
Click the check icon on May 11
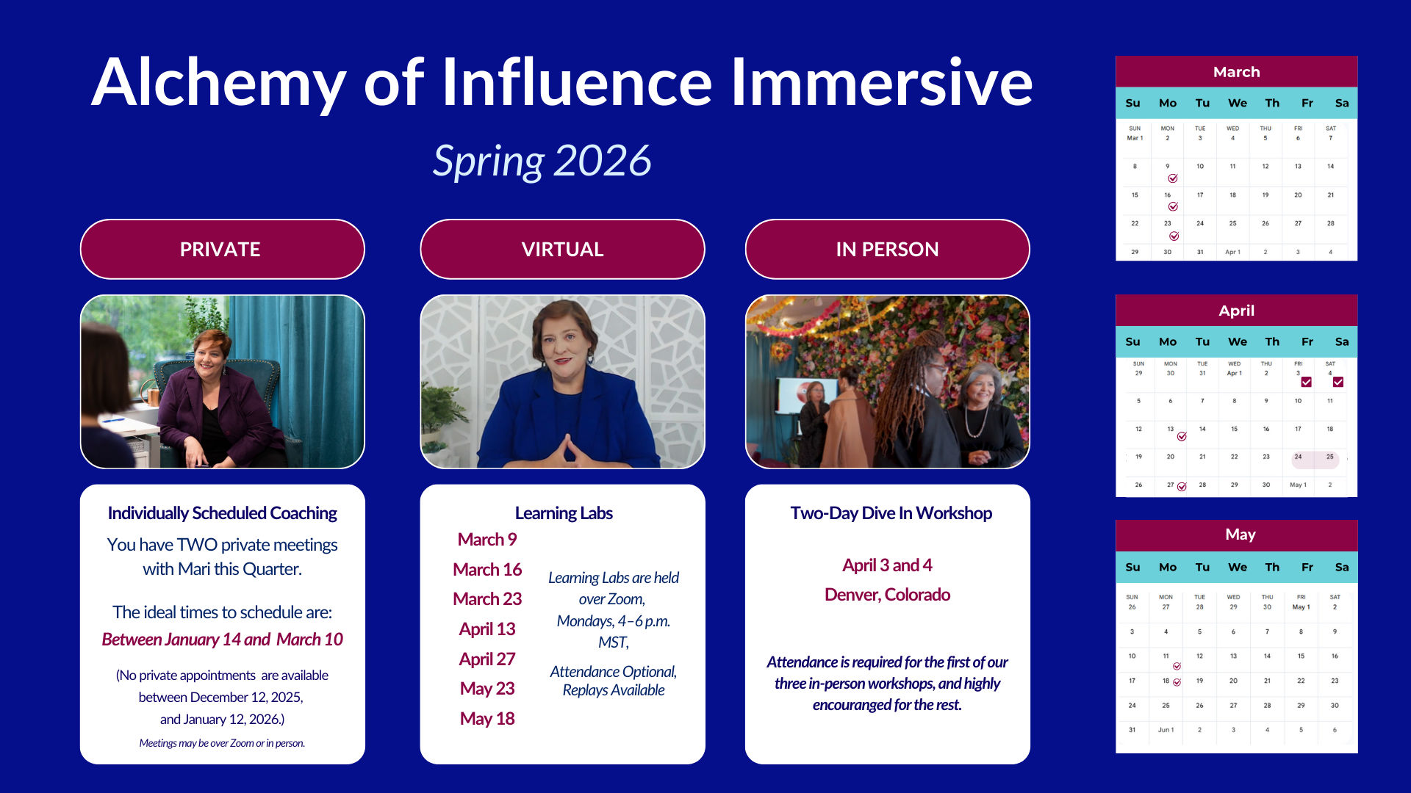coord(1177,666)
